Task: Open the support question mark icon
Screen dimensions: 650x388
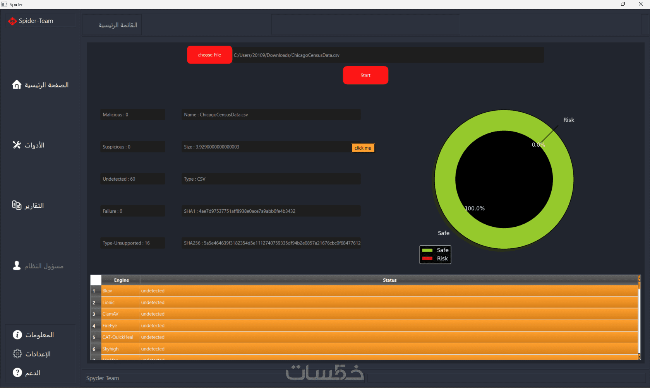Action: point(17,373)
